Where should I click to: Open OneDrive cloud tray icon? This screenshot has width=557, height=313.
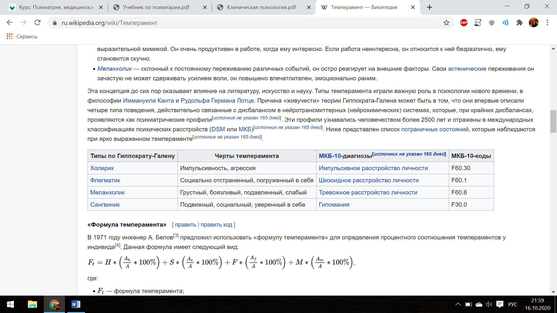(x=479, y=304)
